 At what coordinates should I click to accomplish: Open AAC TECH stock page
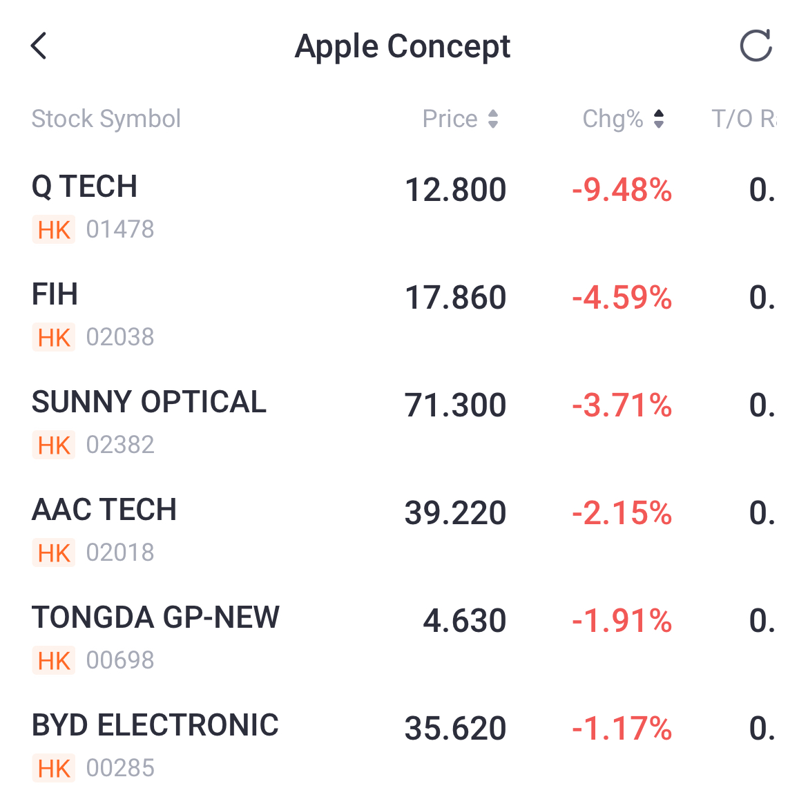pos(104,510)
